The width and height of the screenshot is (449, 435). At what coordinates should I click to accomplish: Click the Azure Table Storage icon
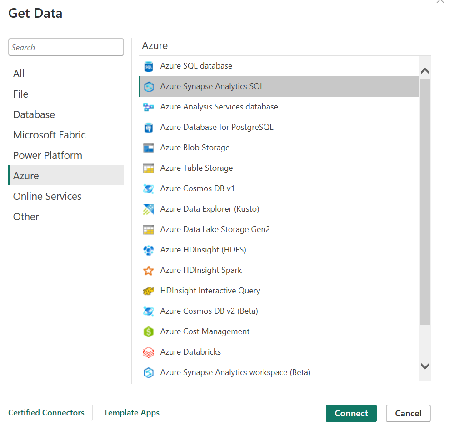point(149,168)
